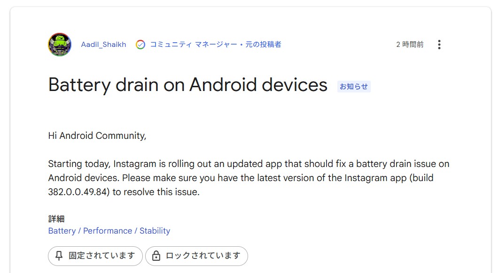
Task: Open the Aadil_Shaikh username profile link
Action: point(103,45)
